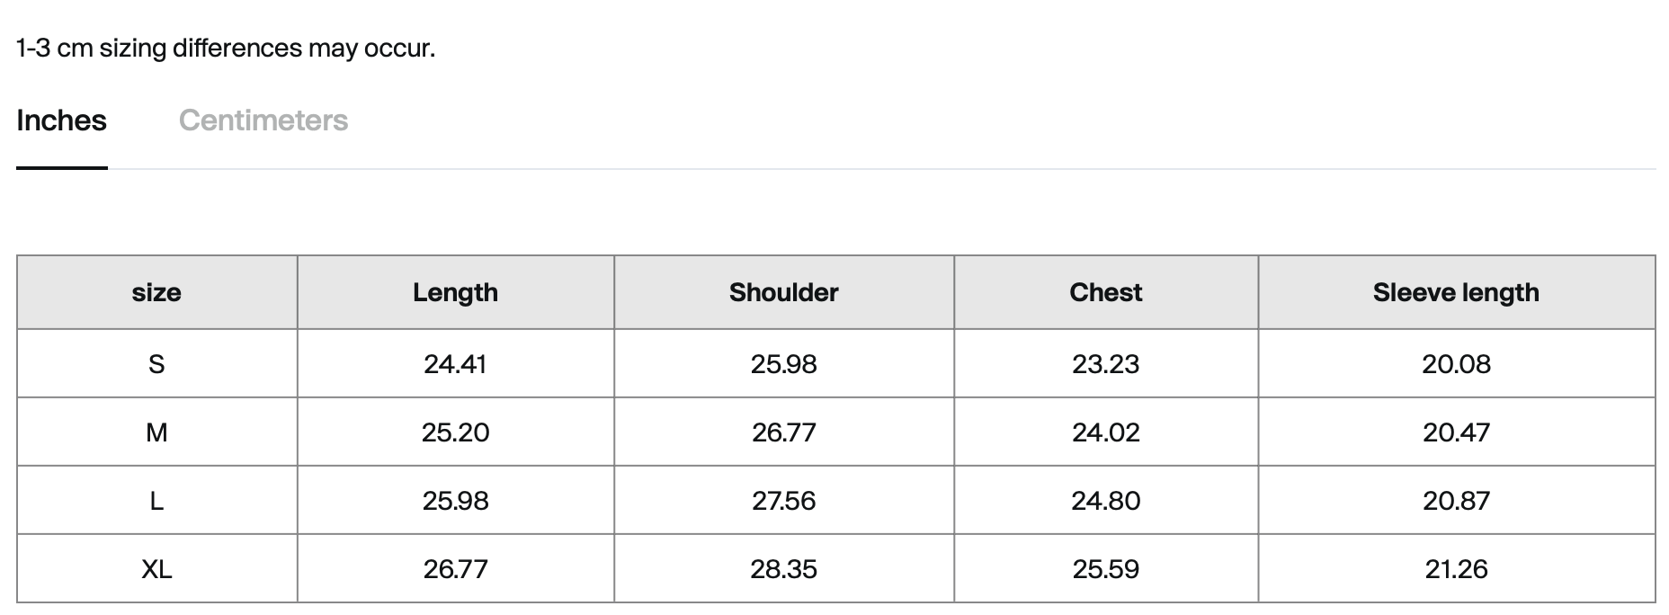The width and height of the screenshot is (1669, 615).
Task: Select the S size row label
Action: click(156, 364)
